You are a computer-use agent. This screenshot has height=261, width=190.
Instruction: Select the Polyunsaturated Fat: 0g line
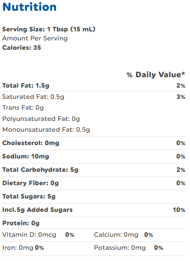coord(41,119)
